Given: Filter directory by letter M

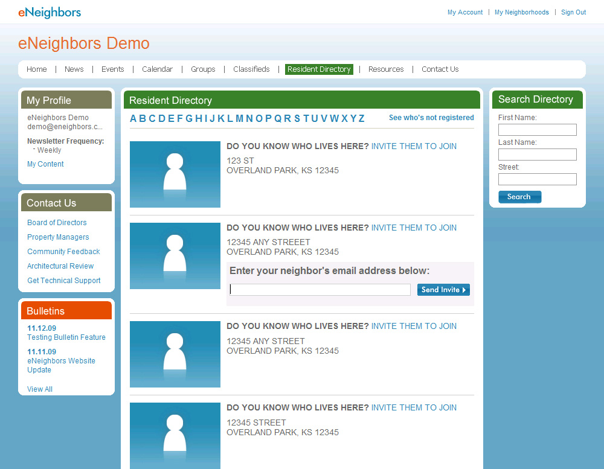Looking at the screenshot, I should pos(239,118).
